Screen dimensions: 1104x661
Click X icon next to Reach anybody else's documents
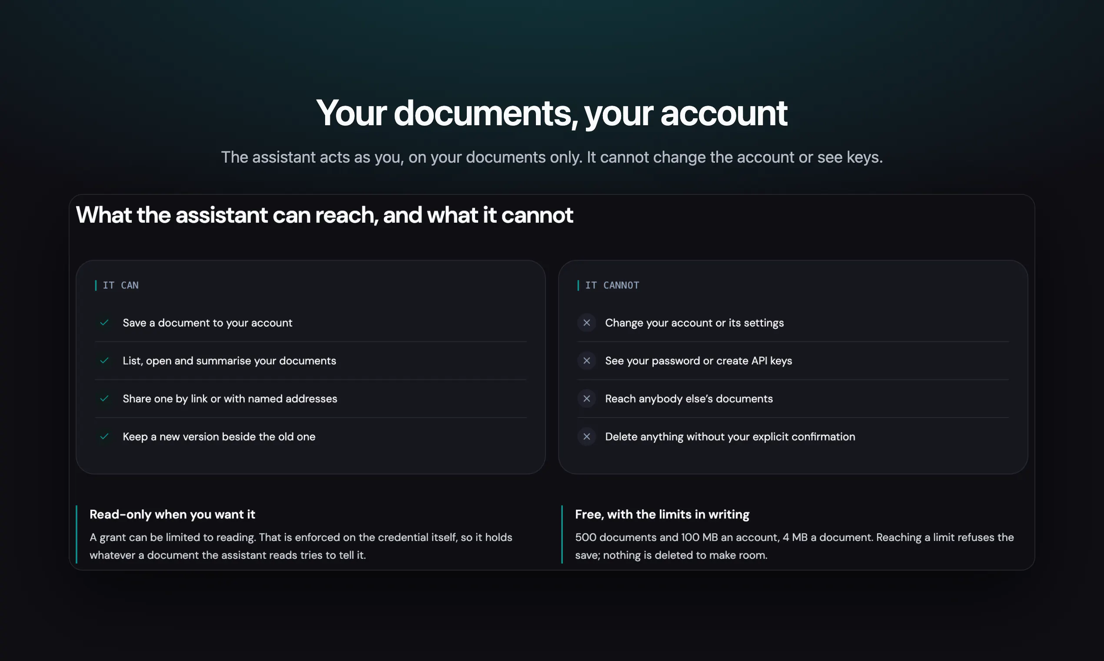587,398
